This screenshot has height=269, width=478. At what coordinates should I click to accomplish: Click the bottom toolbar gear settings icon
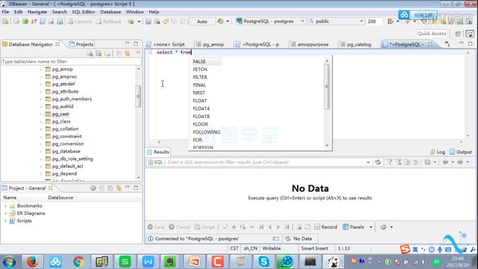point(383,227)
